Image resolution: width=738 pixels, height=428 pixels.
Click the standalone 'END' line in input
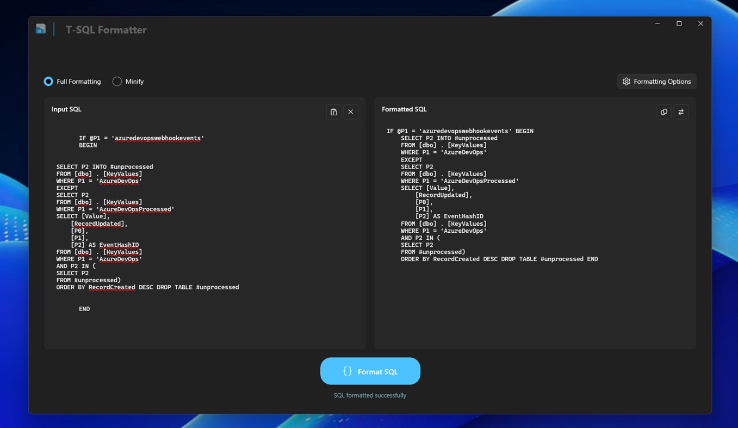pyautogui.click(x=84, y=309)
